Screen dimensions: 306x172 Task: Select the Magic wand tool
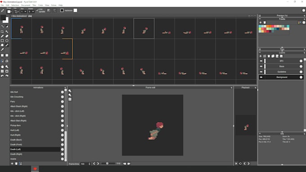tap(7, 31)
